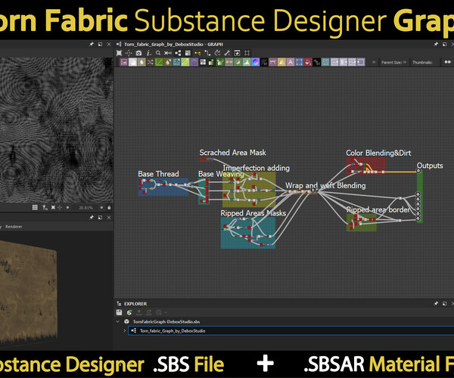Click the graph info 'i' icon
This screenshot has height=378, width=454.
click(148, 53)
